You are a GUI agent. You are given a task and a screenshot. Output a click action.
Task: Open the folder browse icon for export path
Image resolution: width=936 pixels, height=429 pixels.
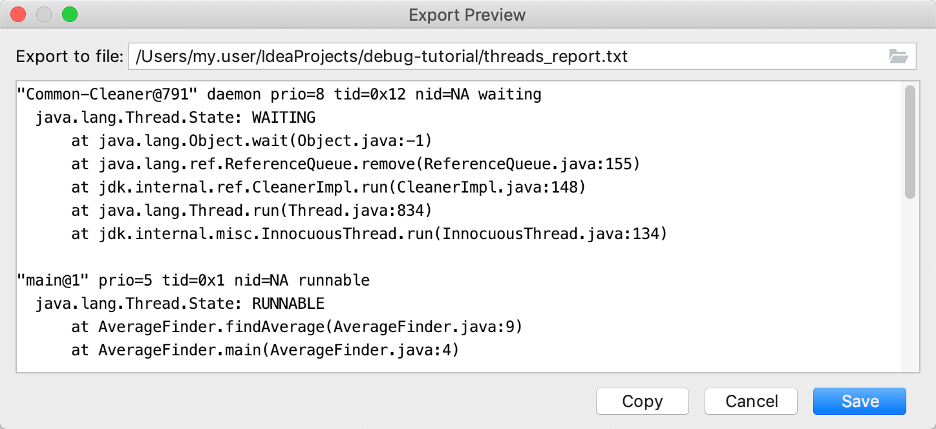pos(899,56)
